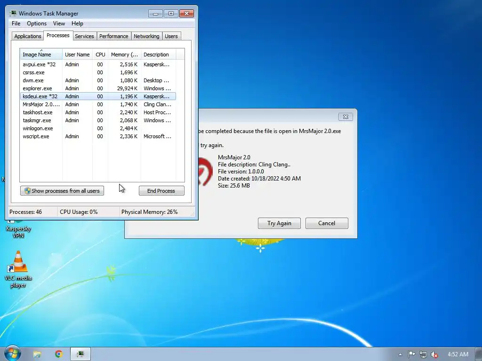Select the taskmgr.exe process
Image resolution: width=482 pixels, height=361 pixels.
98,120
